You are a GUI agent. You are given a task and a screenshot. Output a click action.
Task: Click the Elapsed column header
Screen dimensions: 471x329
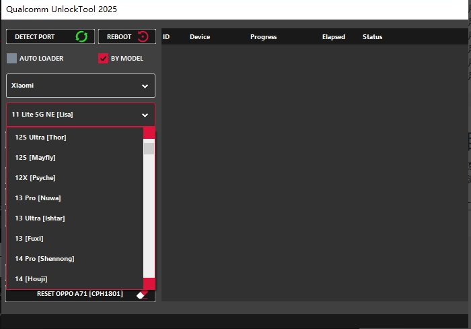tap(334, 36)
